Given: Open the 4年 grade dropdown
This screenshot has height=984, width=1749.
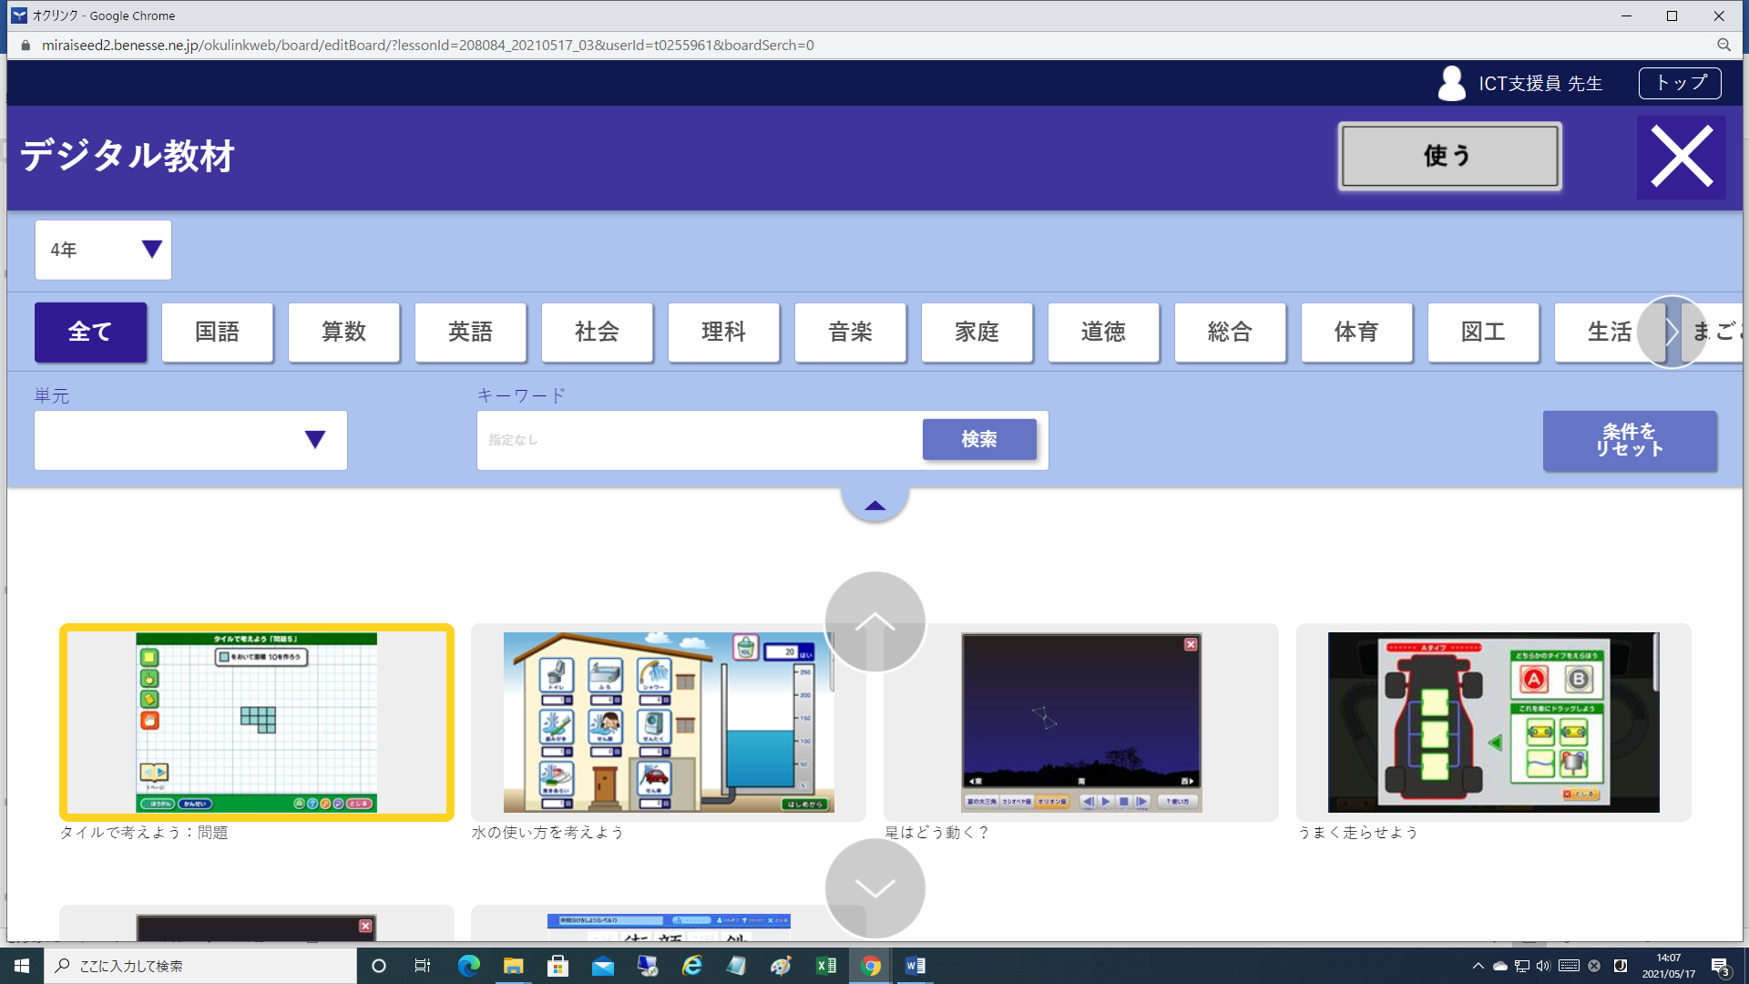Looking at the screenshot, I should click(102, 249).
